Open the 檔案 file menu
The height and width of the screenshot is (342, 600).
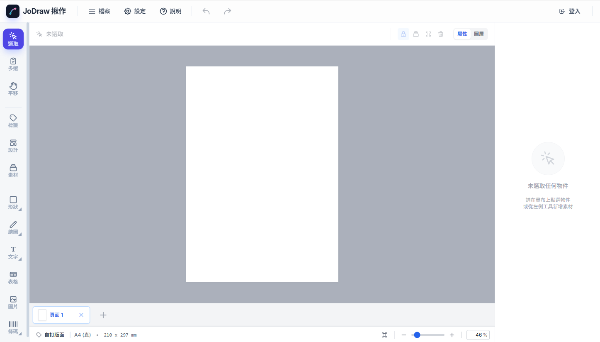point(99,11)
